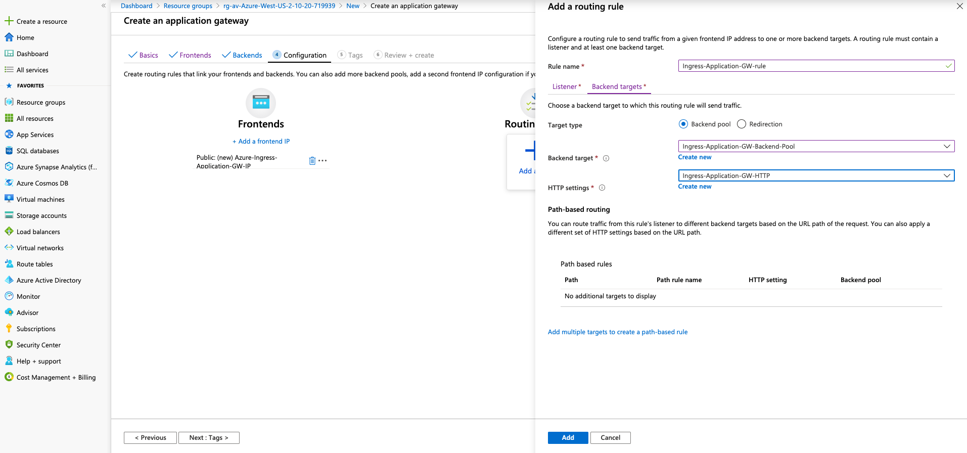The width and height of the screenshot is (967, 453).
Task: Click the SQL databases icon
Action: 9,151
